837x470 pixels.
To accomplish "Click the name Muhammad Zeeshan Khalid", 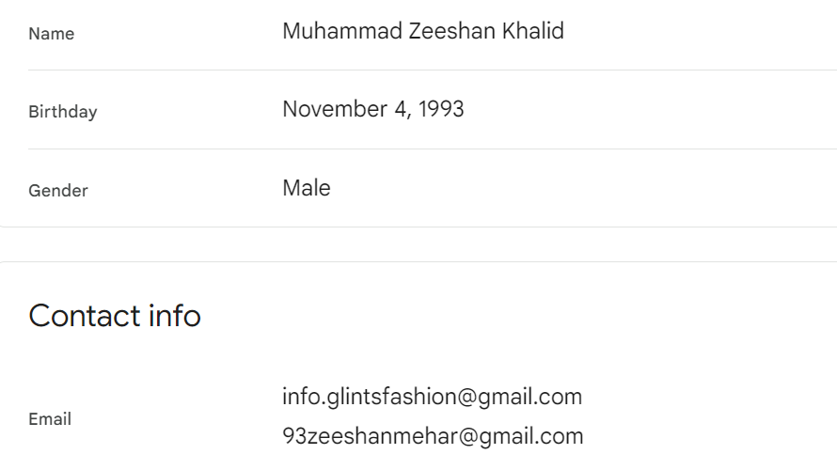I will pos(422,31).
